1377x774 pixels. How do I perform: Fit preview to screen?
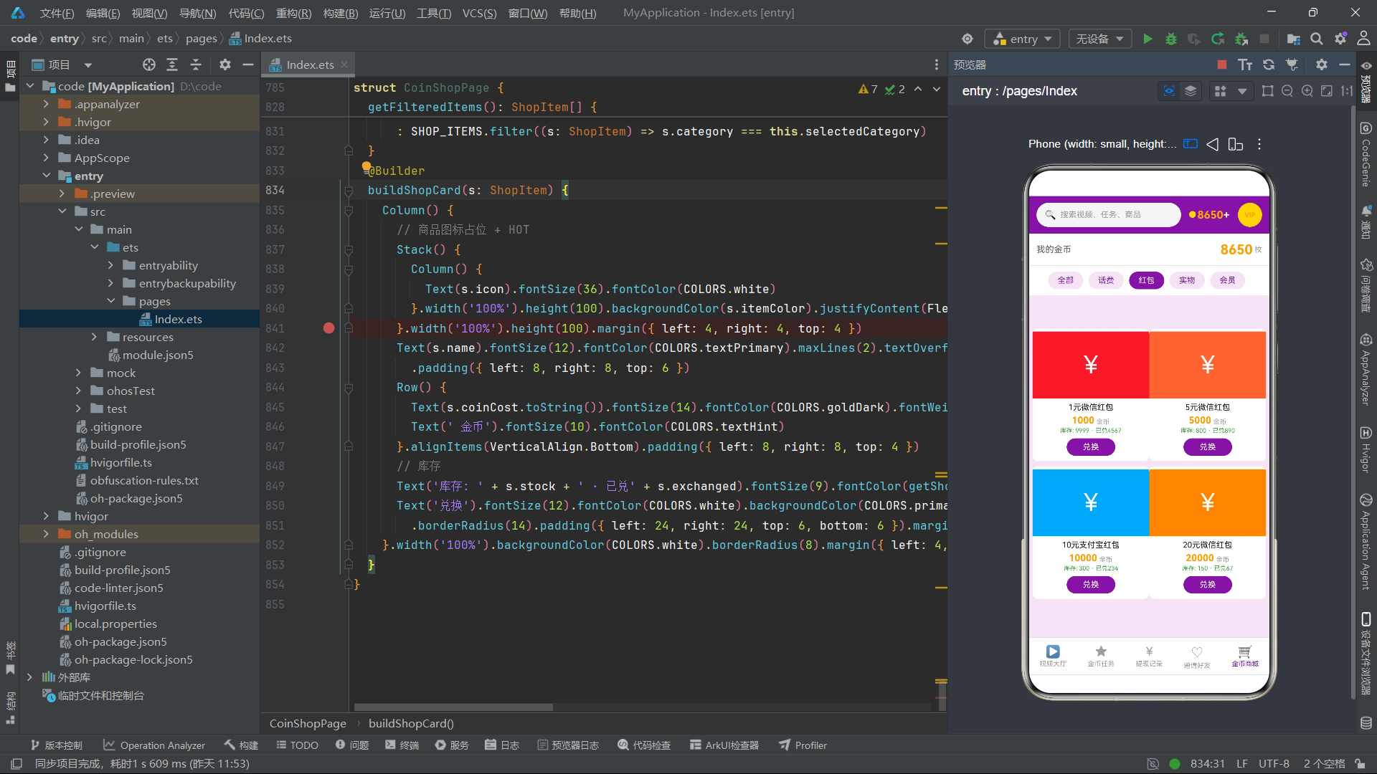1327,91
